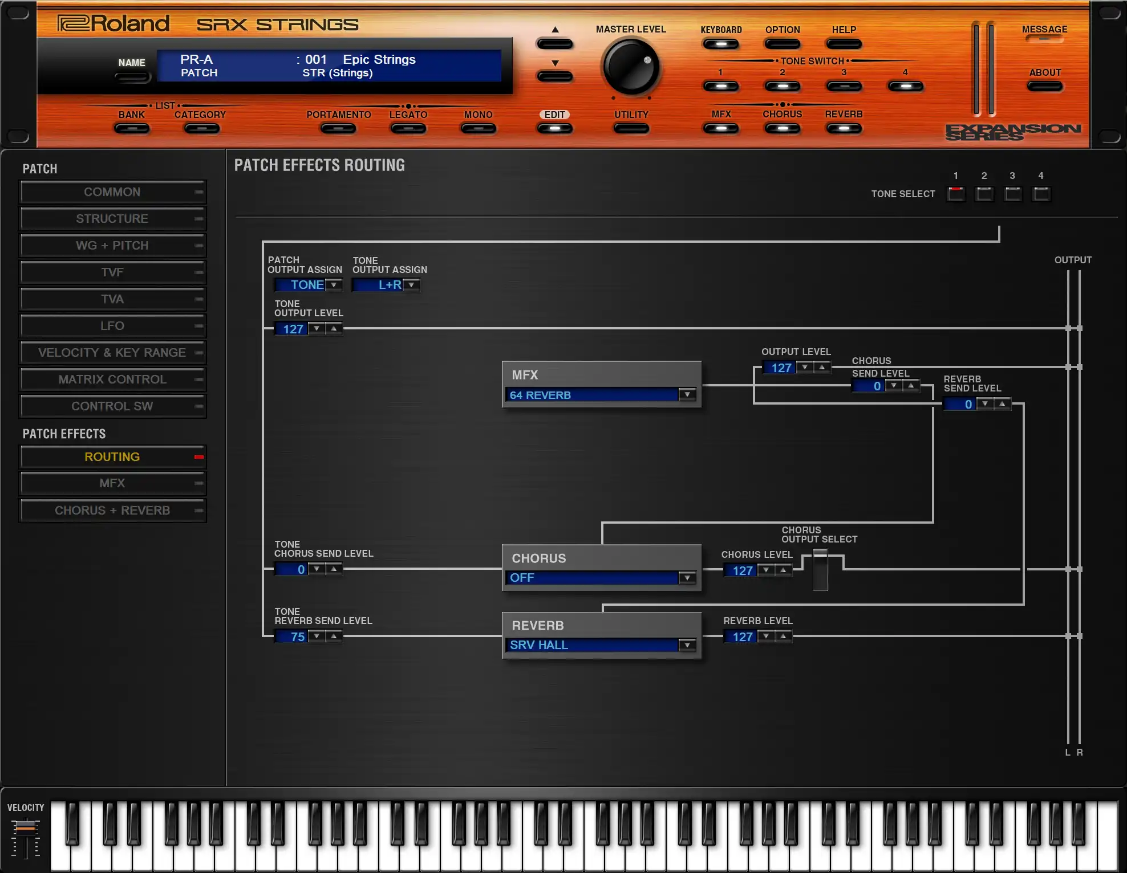Increase Tone Output Level with up arrow
Image resolution: width=1127 pixels, height=873 pixels.
pyautogui.click(x=334, y=328)
